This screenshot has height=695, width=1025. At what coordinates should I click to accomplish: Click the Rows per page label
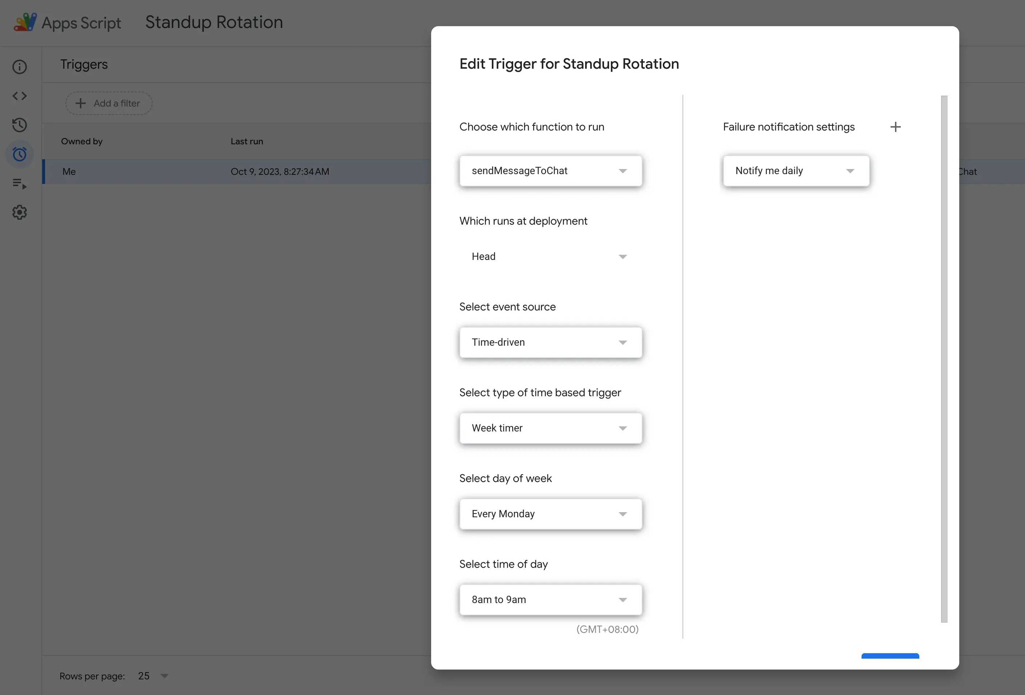(92, 676)
